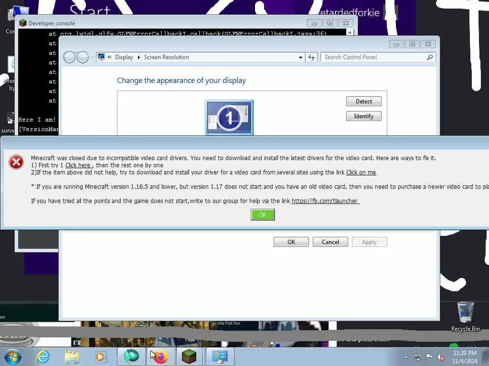Click the search magnifier icon in Control Panel

[430, 57]
